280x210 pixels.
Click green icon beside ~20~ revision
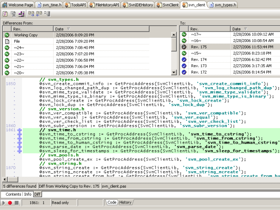[7, 73]
